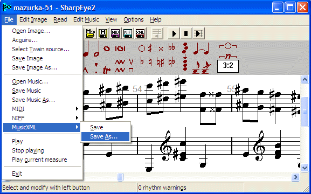The height and width of the screenshot is (194, 311).
Task: Choose Acquire... from the File menu
Action: click(42, 40)
